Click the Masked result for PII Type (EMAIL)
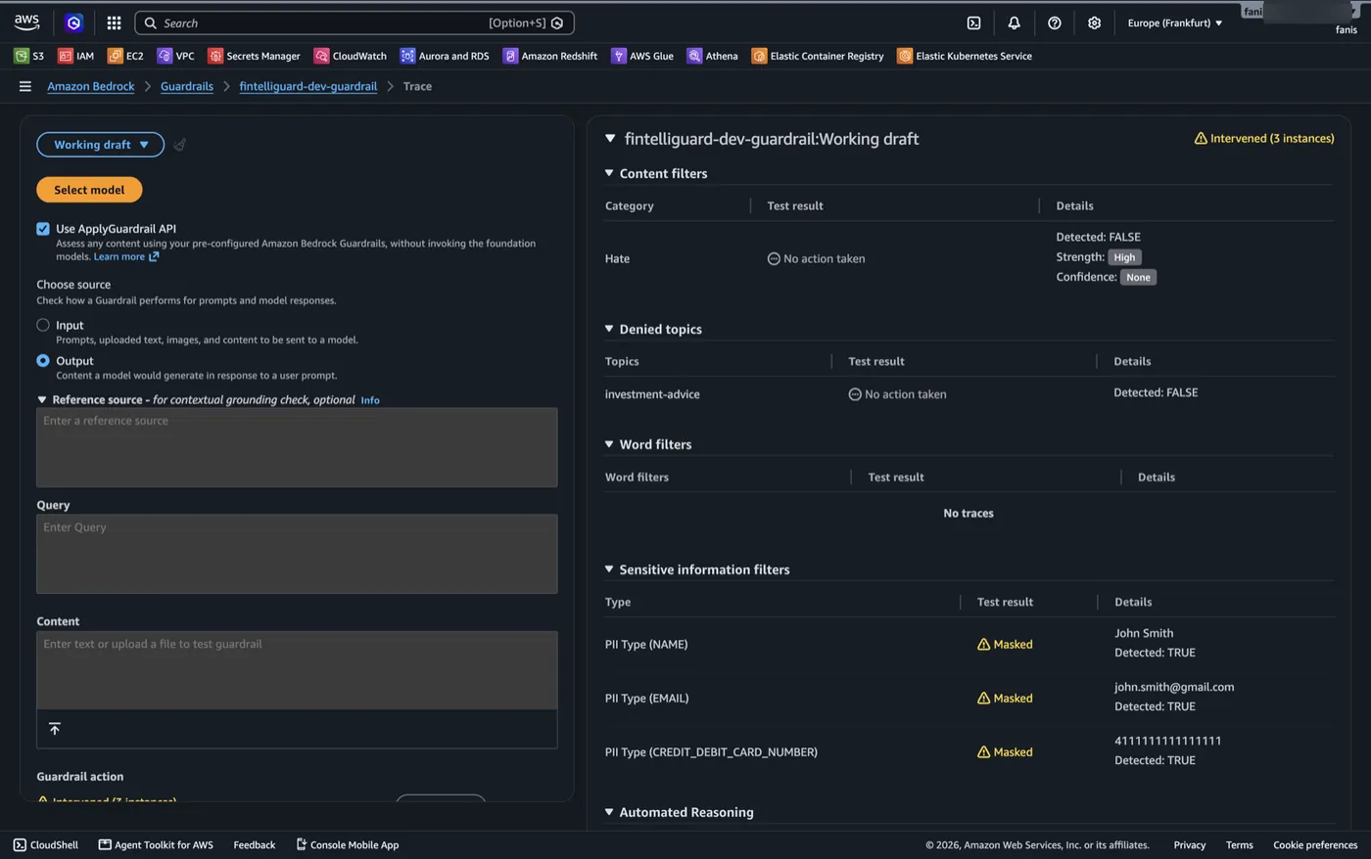Screen dimensions: 1371x859 (1005, 699)
